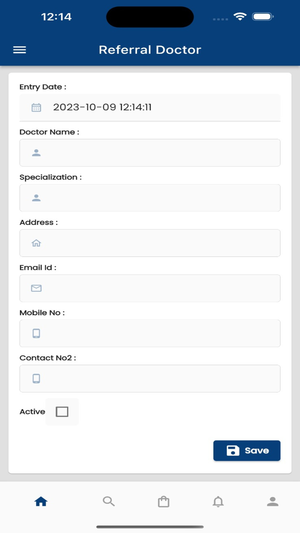Tap the house icon in Address
Viewport: 300px width, 533px height.
click(x=36, y=243)
